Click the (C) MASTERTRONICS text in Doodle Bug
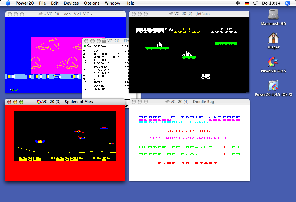The image size is (296, 202). 188,138
